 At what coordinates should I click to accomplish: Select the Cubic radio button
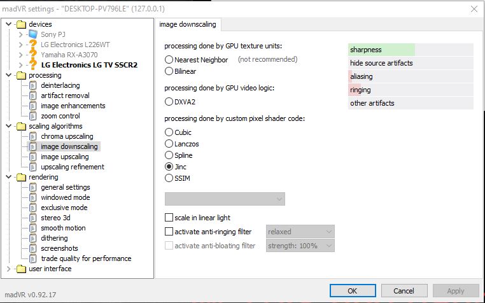pos(169,132)
